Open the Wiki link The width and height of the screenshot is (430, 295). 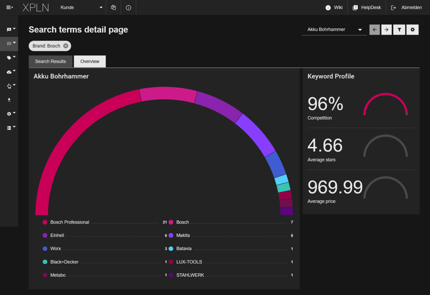[x=334, y=7]
